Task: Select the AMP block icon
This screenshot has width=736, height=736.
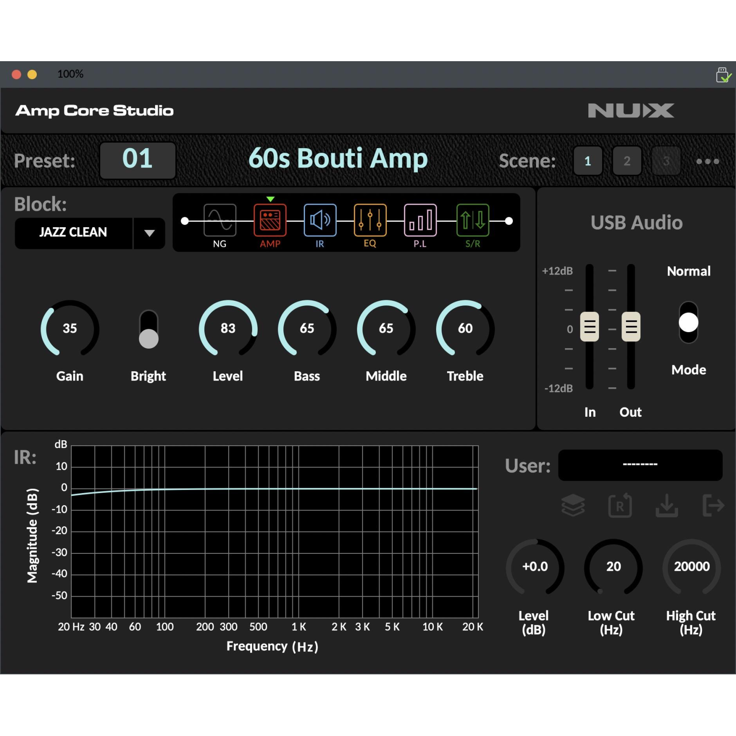Action: pyautogui.click(x=270, y=220)
